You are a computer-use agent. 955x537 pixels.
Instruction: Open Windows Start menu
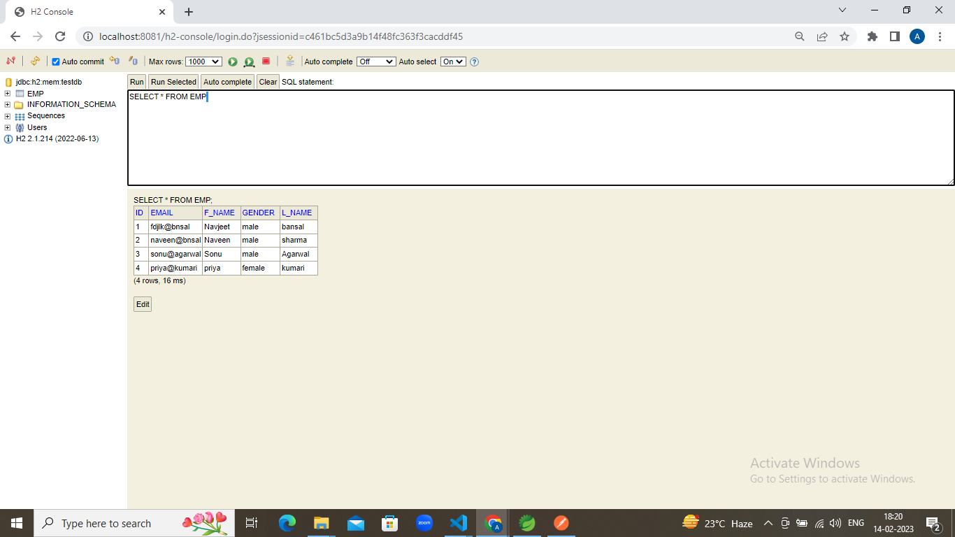17,523
